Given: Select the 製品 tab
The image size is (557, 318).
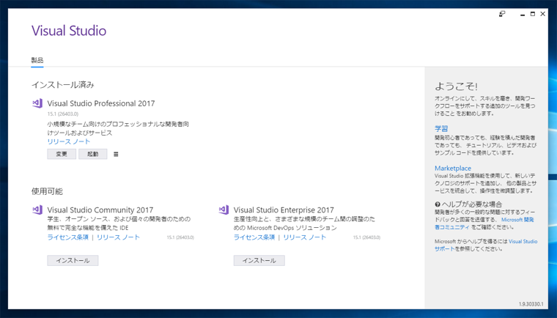Looking at the screenshot, I should (x=37, y=60).
